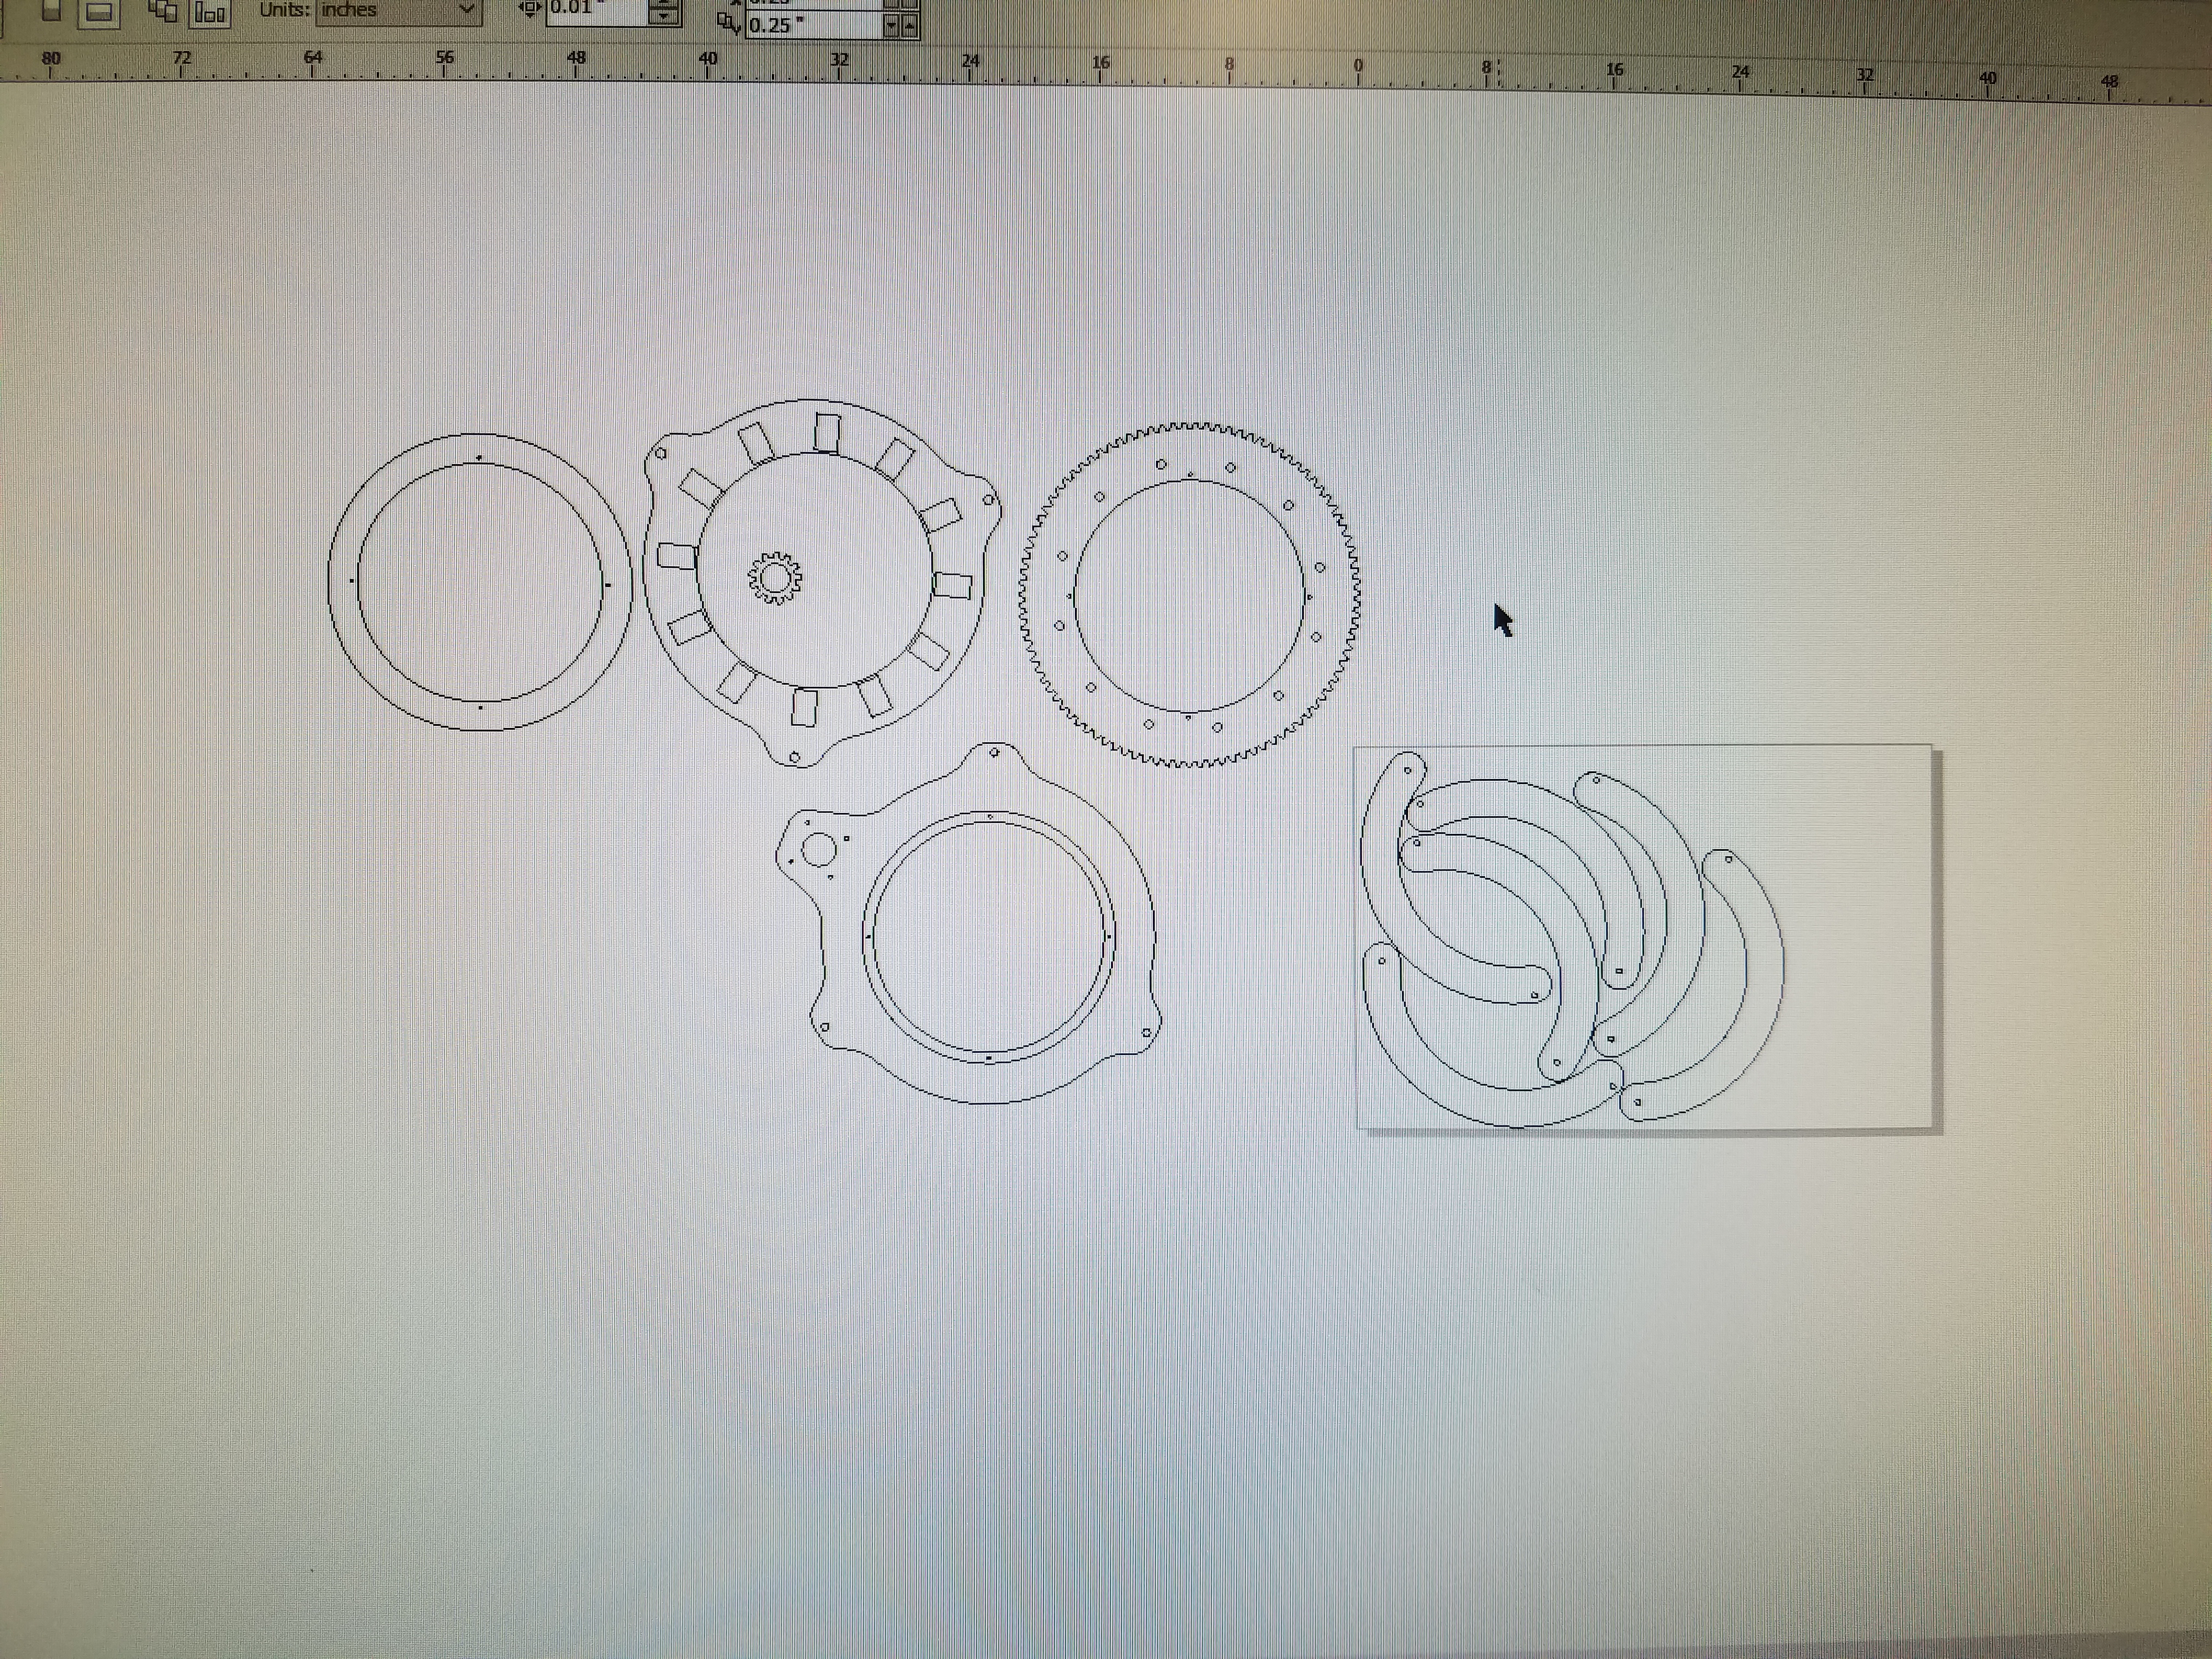Screen dimensions: 2212x1659
Task: Click the left arrow of the 0.25" field's stepper
Action: (892, 27)
